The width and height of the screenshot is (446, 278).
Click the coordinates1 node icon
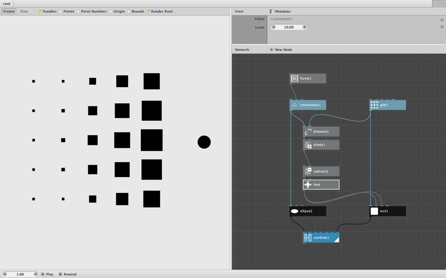[x=294, y=105]
